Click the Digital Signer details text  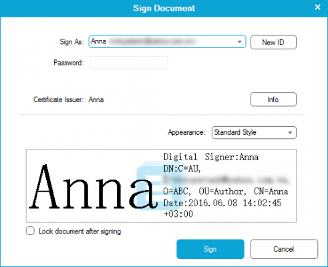click(225, 185)
